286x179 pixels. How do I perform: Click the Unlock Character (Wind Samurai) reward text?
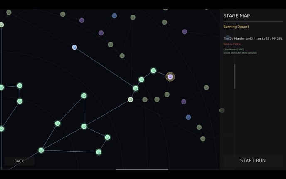click(x=240, y=53)
